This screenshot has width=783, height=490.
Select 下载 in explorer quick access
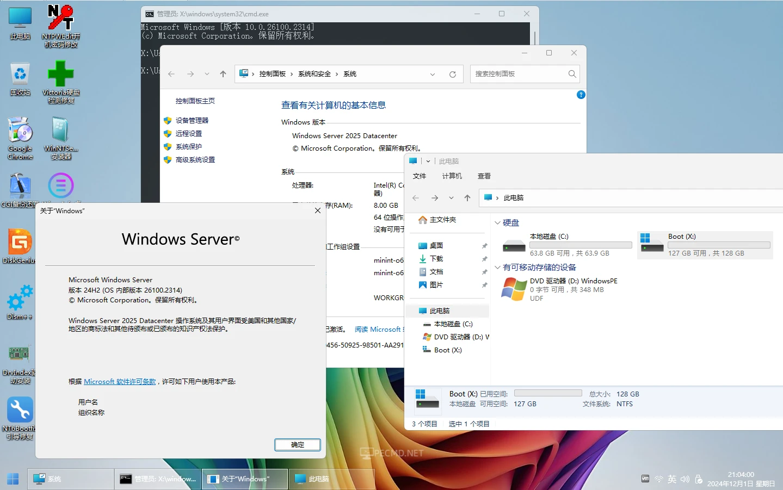(x=436, y=259)
